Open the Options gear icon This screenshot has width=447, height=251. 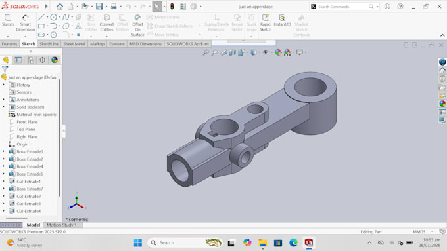(193, 7)
